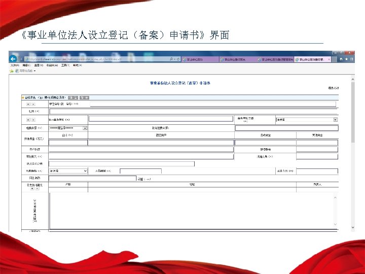Open the 文件(F) menu
The image size is (365, 274).
pyautogui.click(x=15, y=65)
